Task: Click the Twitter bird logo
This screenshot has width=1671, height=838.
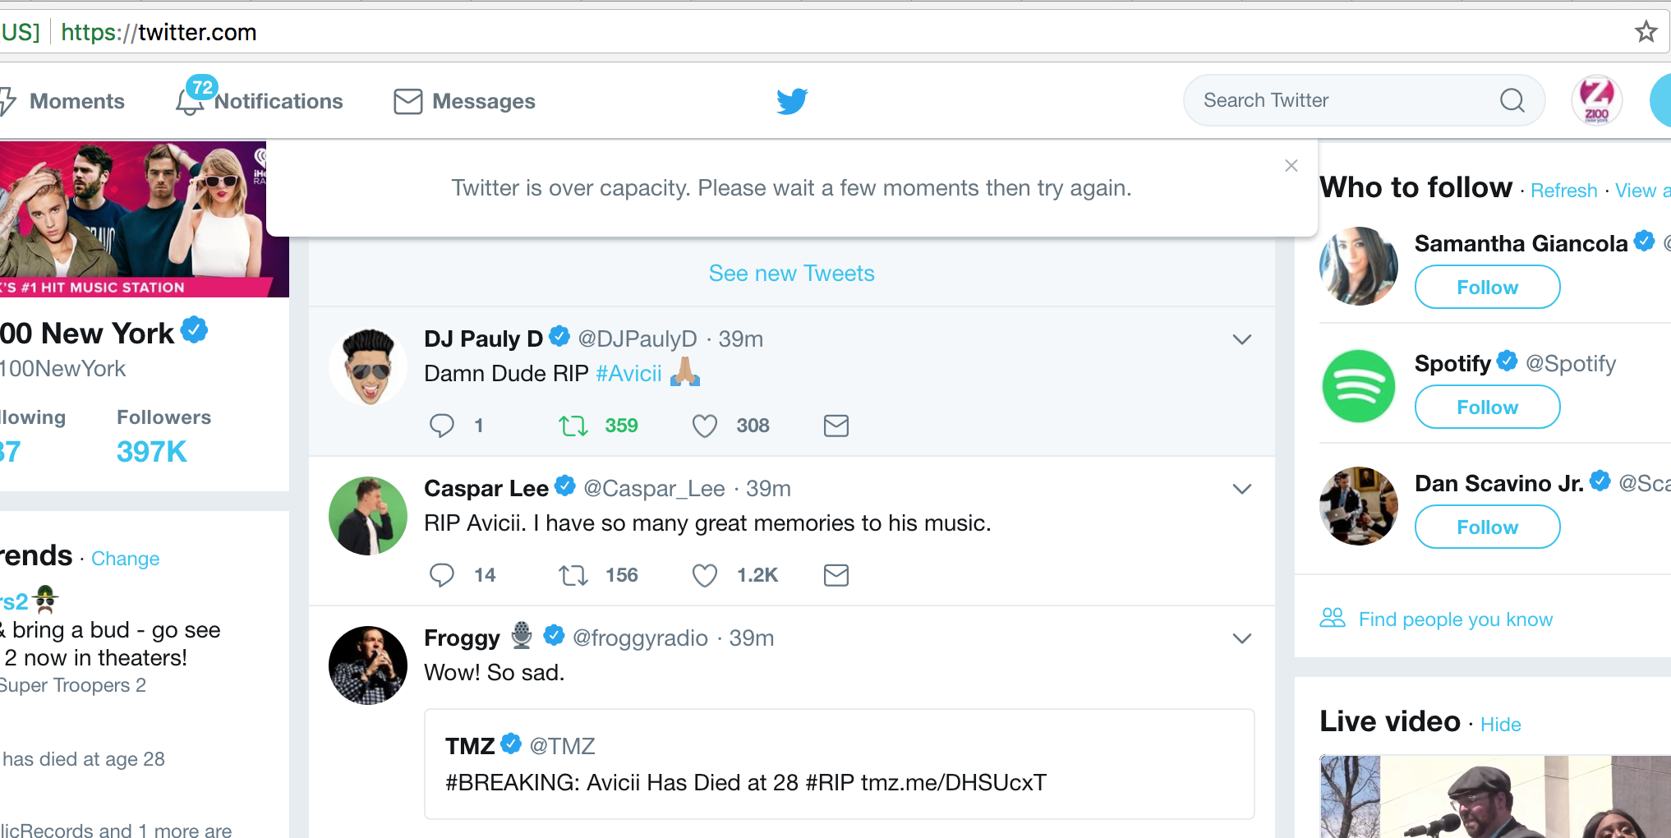Action: (x=792, y=101)
